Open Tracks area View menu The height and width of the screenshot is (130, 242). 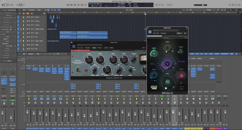click(40, 10)
